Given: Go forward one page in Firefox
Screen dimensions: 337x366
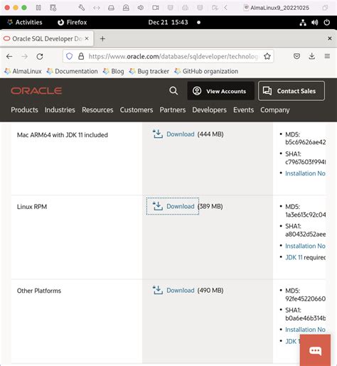Looking at the screenshot, I should 24,56.
